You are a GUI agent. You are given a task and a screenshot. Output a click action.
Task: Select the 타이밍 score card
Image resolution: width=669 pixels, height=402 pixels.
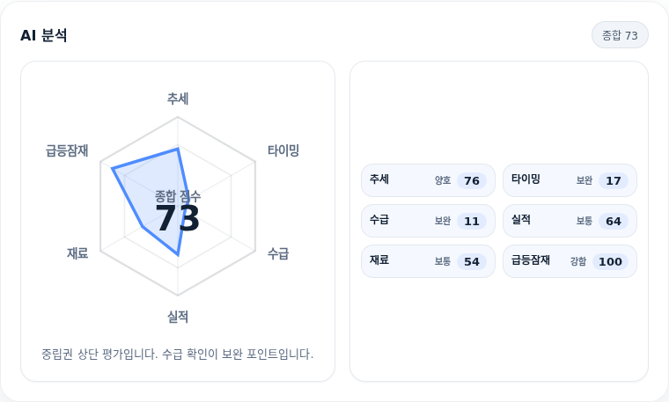pyautogui.click(x=570, y=180)
